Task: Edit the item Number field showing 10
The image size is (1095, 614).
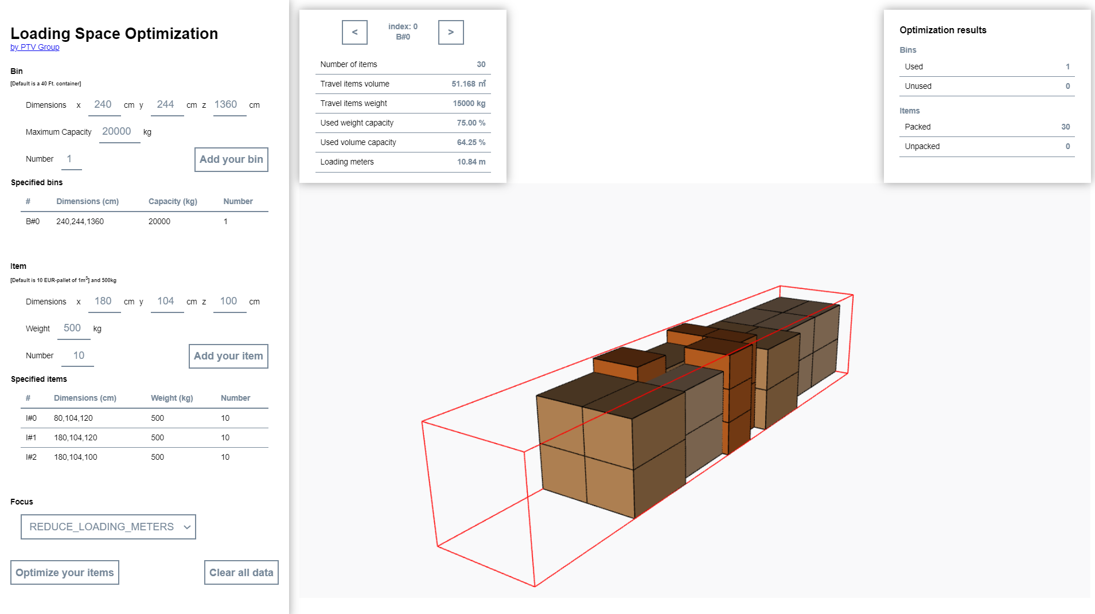Action: click(77, 355)
